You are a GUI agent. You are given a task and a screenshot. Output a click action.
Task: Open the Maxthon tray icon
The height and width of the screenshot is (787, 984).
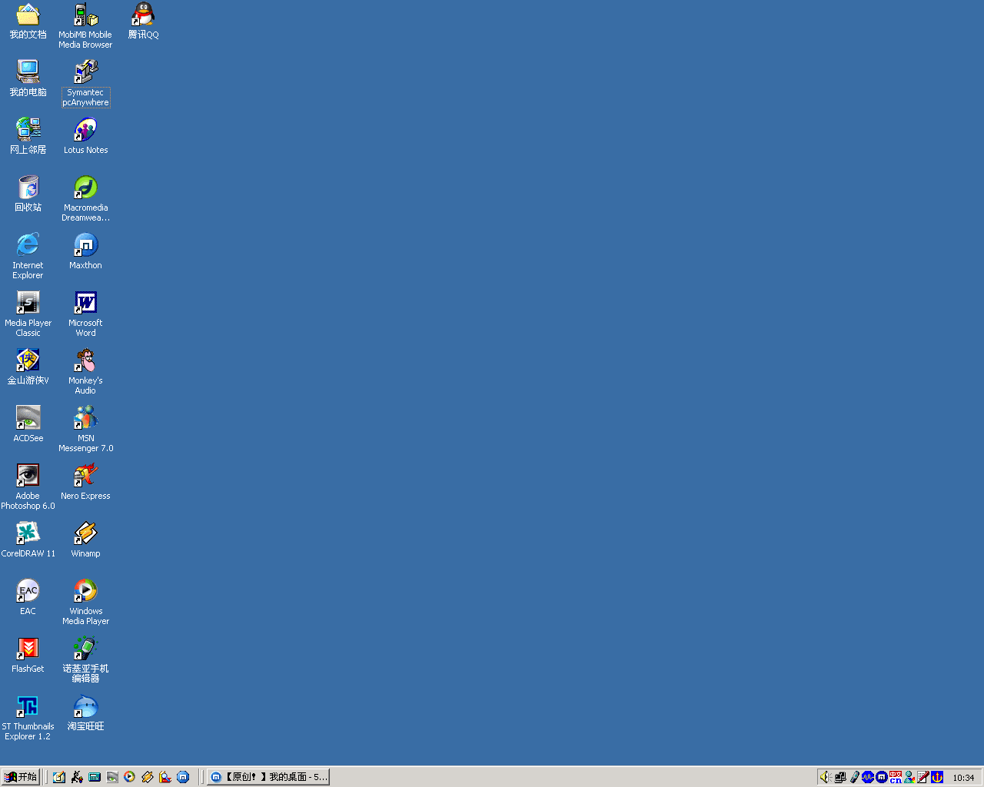tap(882, 777)
